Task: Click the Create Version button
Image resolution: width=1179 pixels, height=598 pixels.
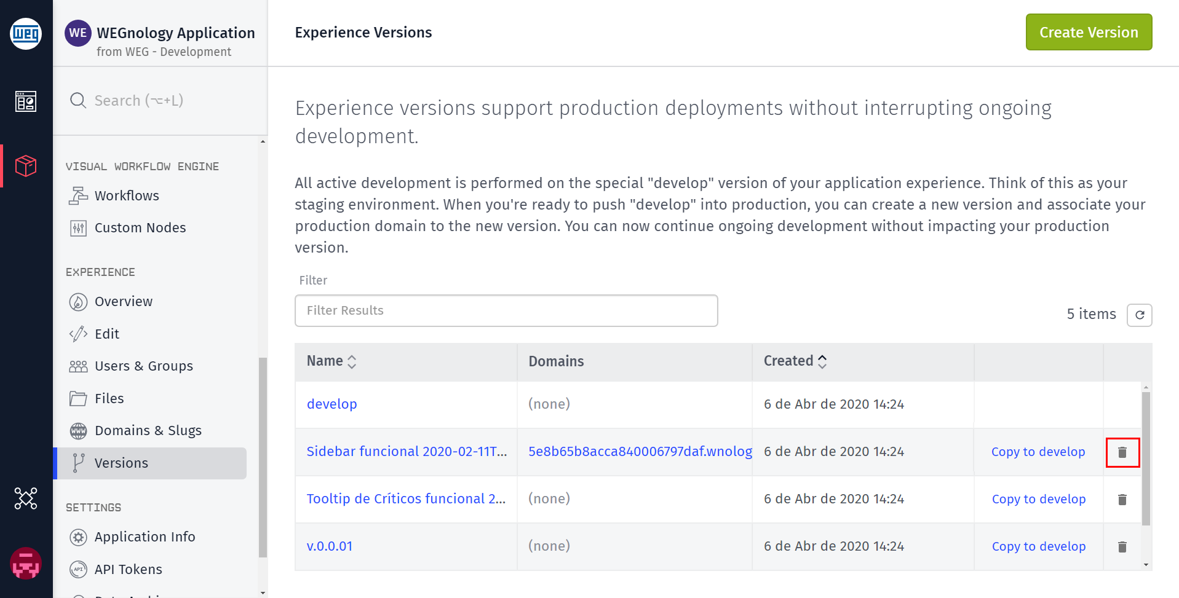Action: pyautogui.click(x=1089, y=32)
